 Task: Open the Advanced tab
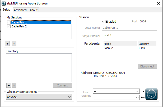[20, 10]
